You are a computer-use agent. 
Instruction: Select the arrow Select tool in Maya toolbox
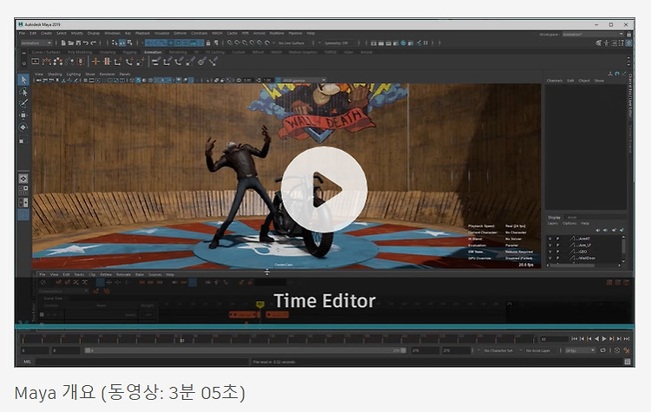click(x=23, y=80)
